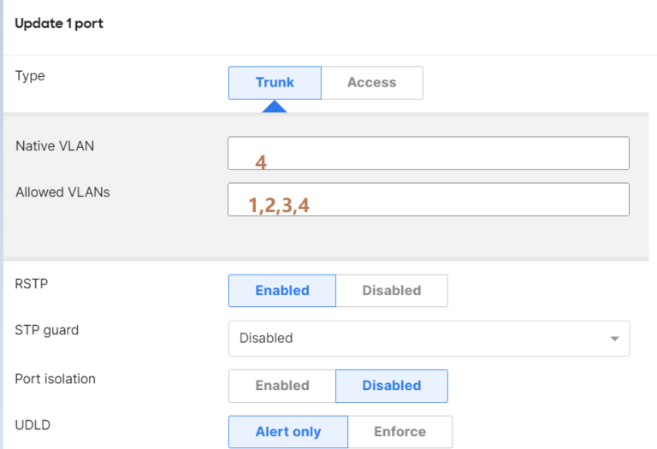This screenshot has width=657, height=449.
Task: Click the Allowed VLANs input field
Action: click(429, 199)
